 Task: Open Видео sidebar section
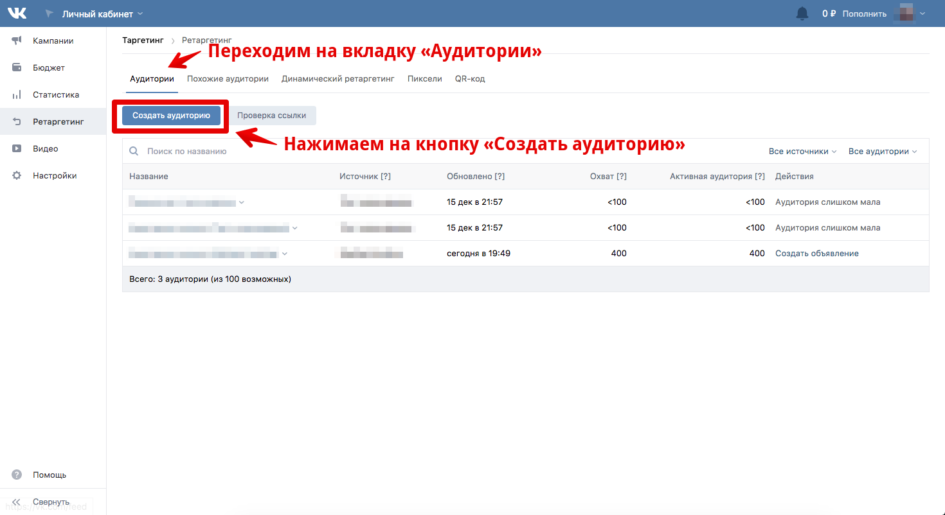pyautogui.click(x=53, y=149)
